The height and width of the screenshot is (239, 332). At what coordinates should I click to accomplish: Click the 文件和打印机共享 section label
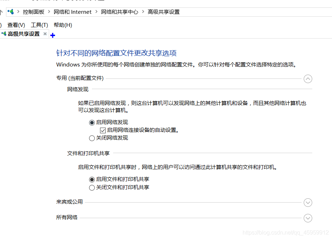[x=88, y=153]
